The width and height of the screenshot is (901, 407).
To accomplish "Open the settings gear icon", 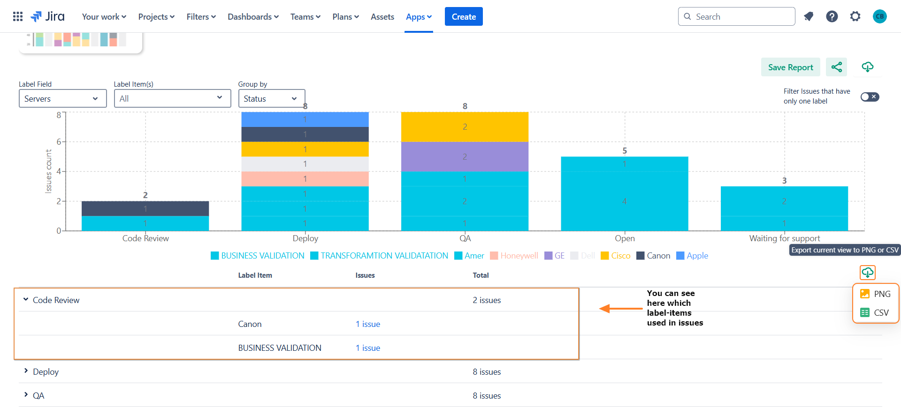I will click(855, 17).
